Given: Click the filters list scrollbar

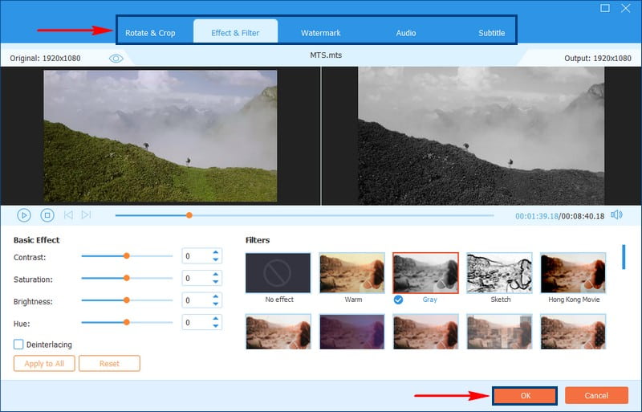Looking at the screenshot, I should (624, 257).
